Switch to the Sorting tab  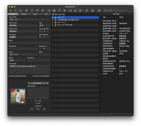pos(24,14)
